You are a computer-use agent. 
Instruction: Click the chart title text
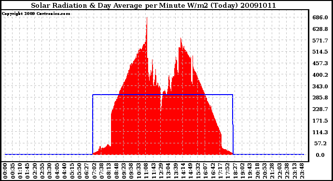[153, 5]
